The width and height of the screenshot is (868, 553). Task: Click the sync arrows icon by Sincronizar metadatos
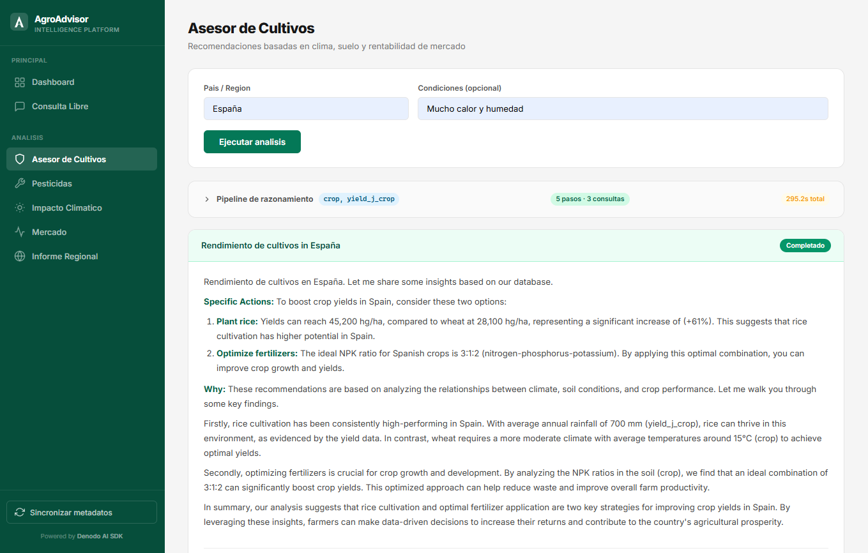click(x=20, y=513)
